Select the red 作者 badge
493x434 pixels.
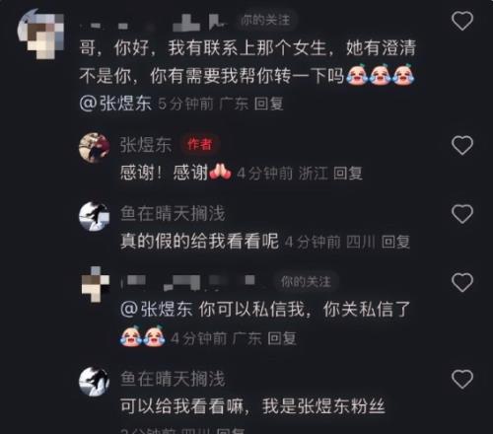pyautogui.click(x=199, y=144)
